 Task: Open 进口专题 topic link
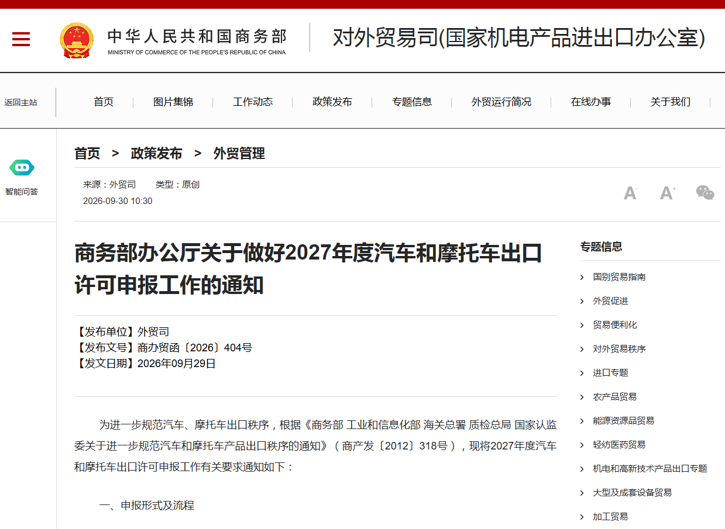(x=610, y=373)
